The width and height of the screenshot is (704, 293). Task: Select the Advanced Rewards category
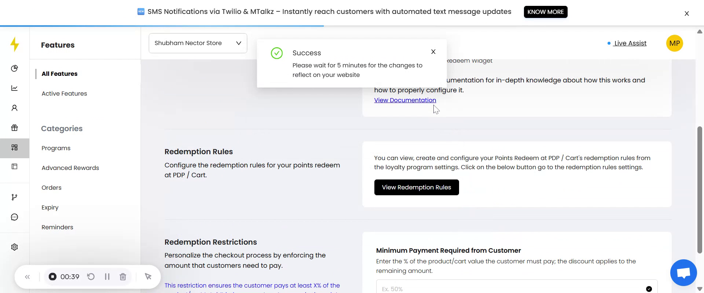70,168
